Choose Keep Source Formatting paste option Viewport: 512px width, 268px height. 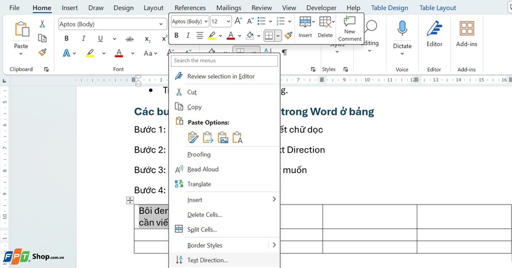pos(193,137)
